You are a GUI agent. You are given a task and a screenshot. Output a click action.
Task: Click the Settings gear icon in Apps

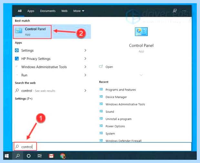click(17, 50)
